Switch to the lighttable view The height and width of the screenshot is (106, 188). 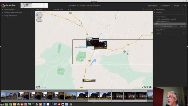click(x=152, y=6)
